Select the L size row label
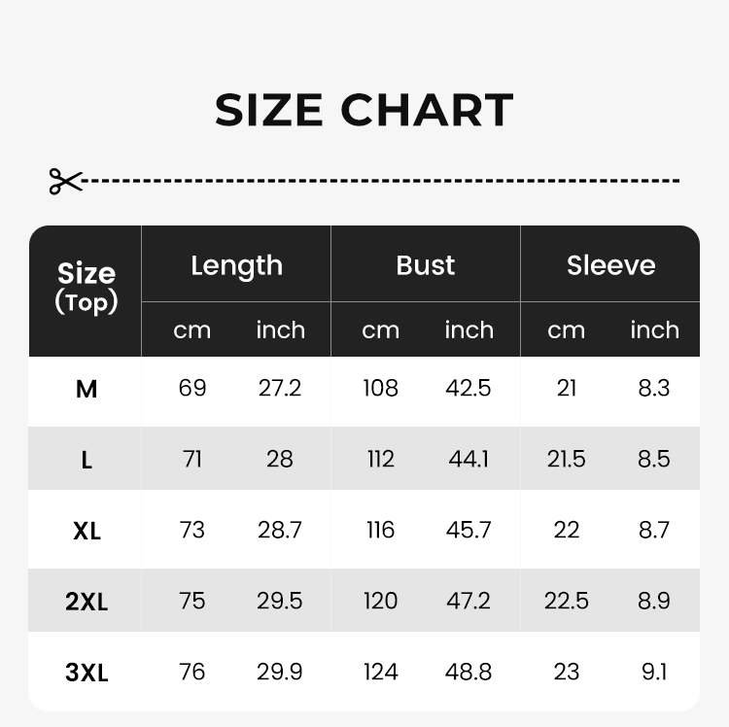Image resolution: width=729 pixels, height=727 pixels. pos(87,460)
